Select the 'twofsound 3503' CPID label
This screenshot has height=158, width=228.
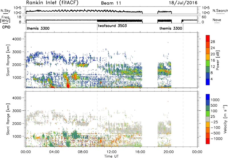112,26
